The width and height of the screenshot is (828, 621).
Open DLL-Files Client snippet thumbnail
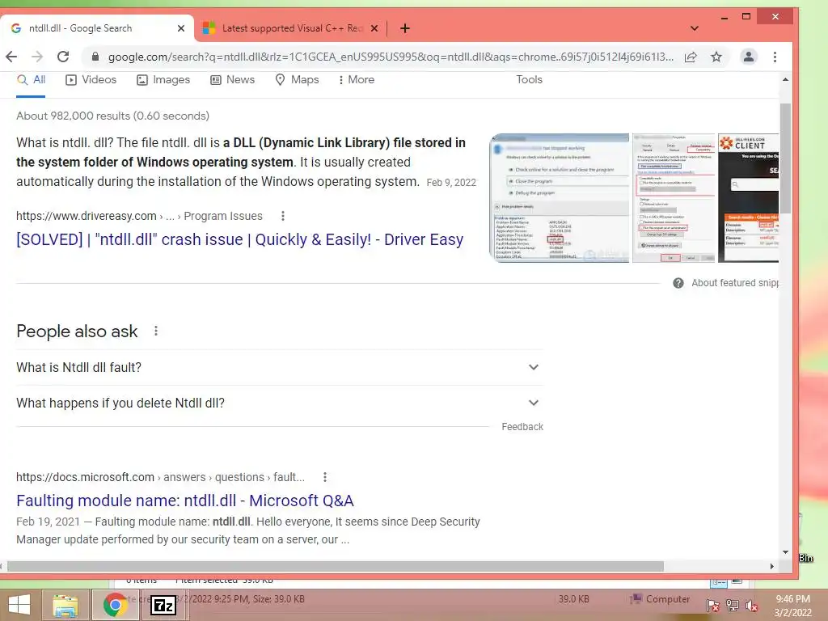(748, 198)
